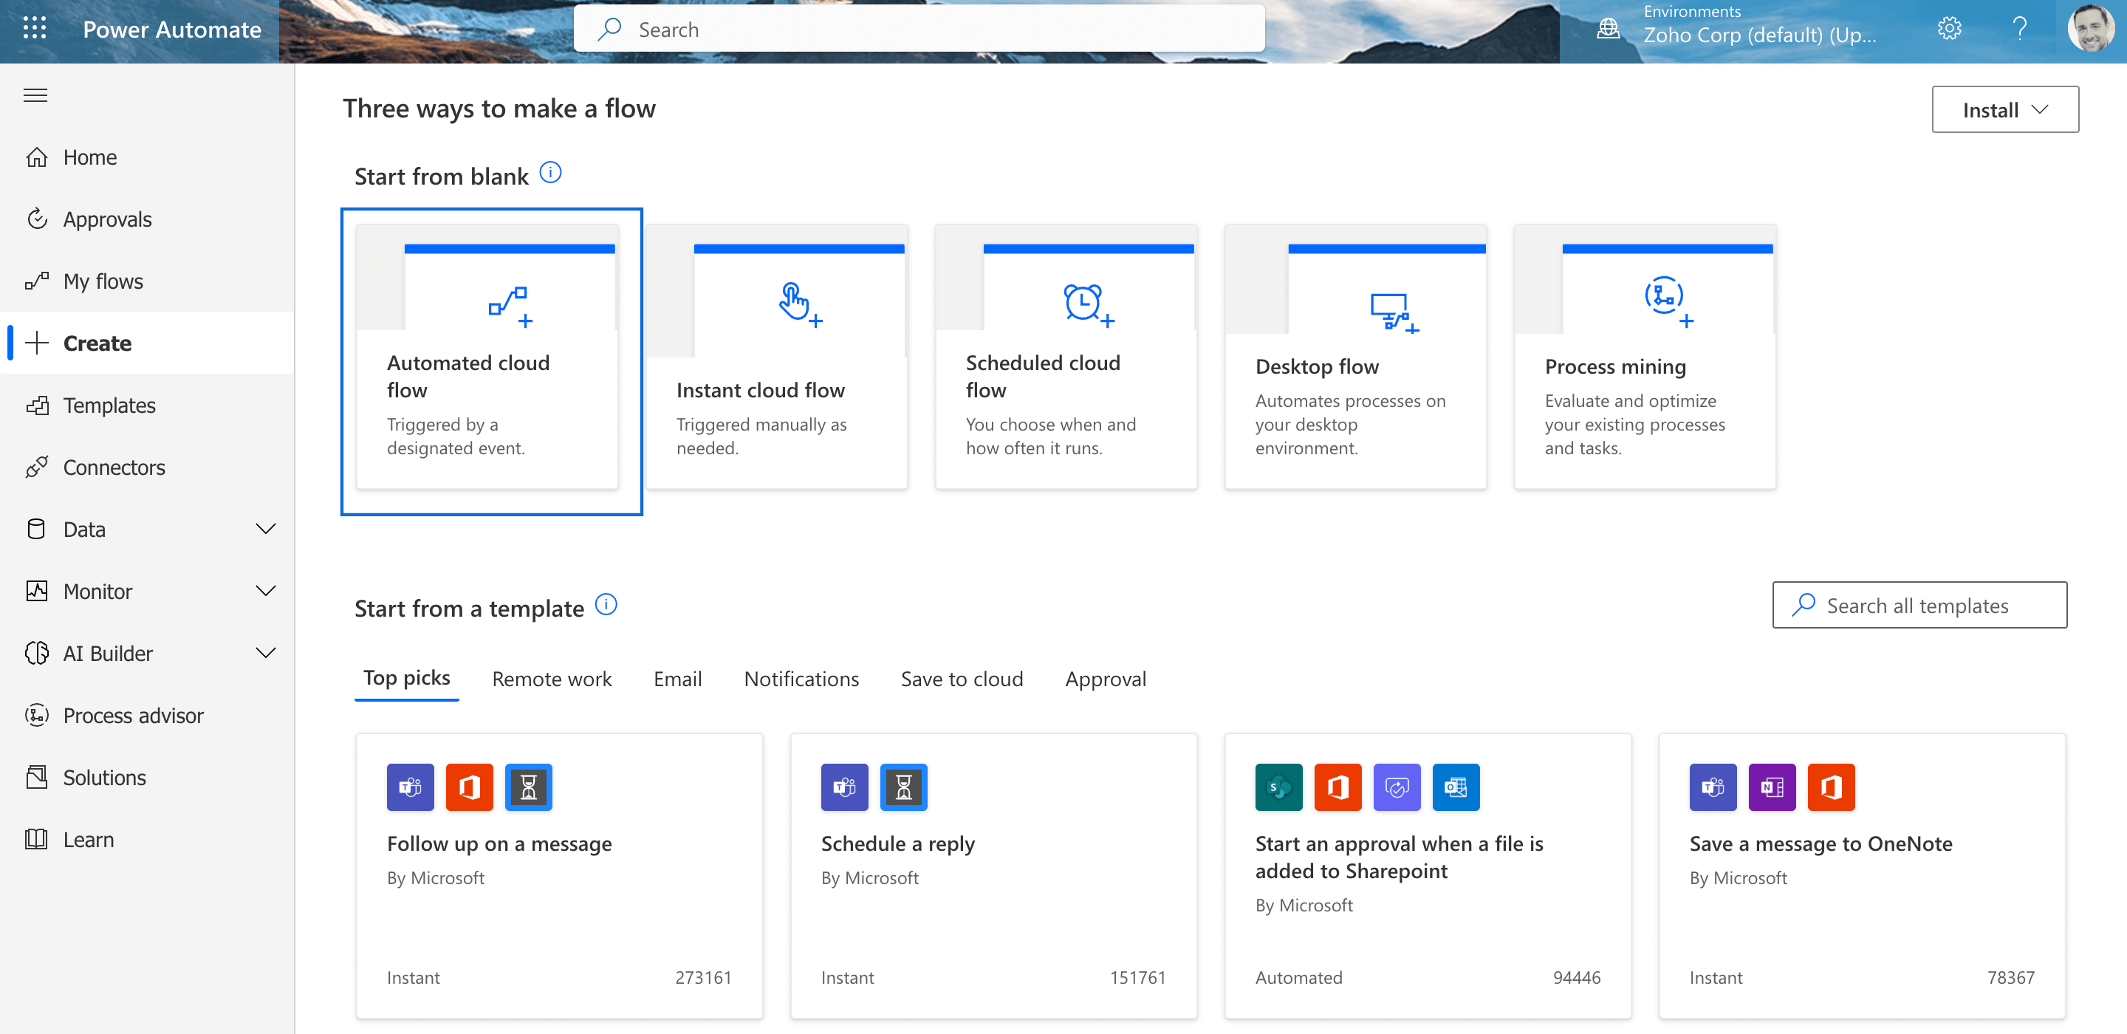
Task: Click the Environments globe icon
Action: point(1609,29)
